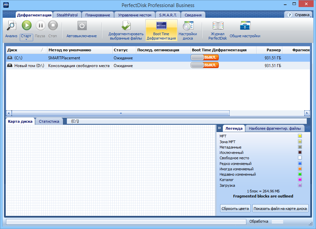Select the Легенда tab
Screen dimensions: 316x229
(234, 128)
